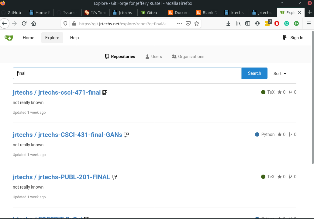Click the Grammarly extension icon

(286, 23)
